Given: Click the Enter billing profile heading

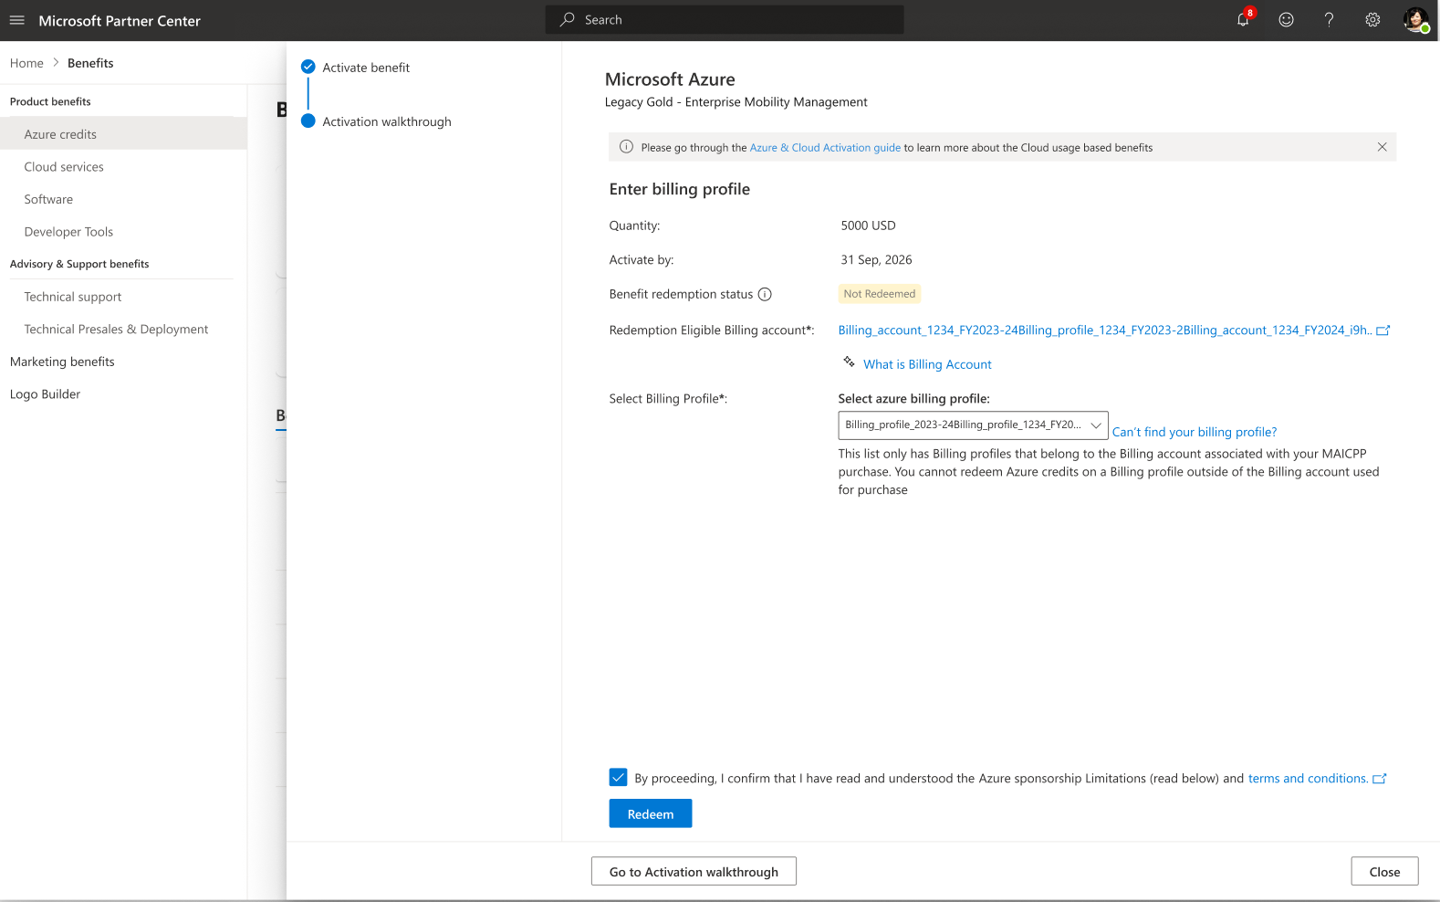Looking at the screenshot, I should [680, 189].
